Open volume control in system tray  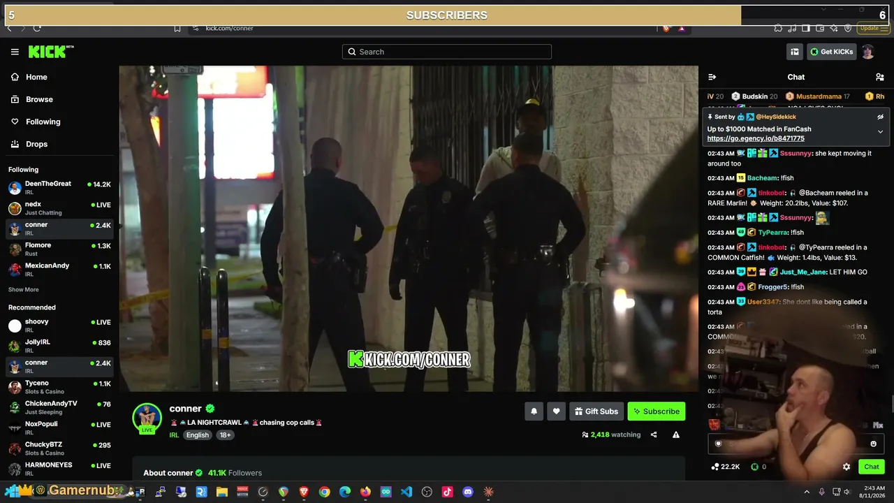click(847, 492)
